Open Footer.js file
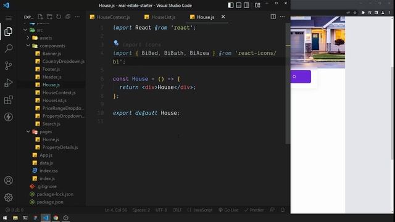395x222 pixels. click(51, 69)
